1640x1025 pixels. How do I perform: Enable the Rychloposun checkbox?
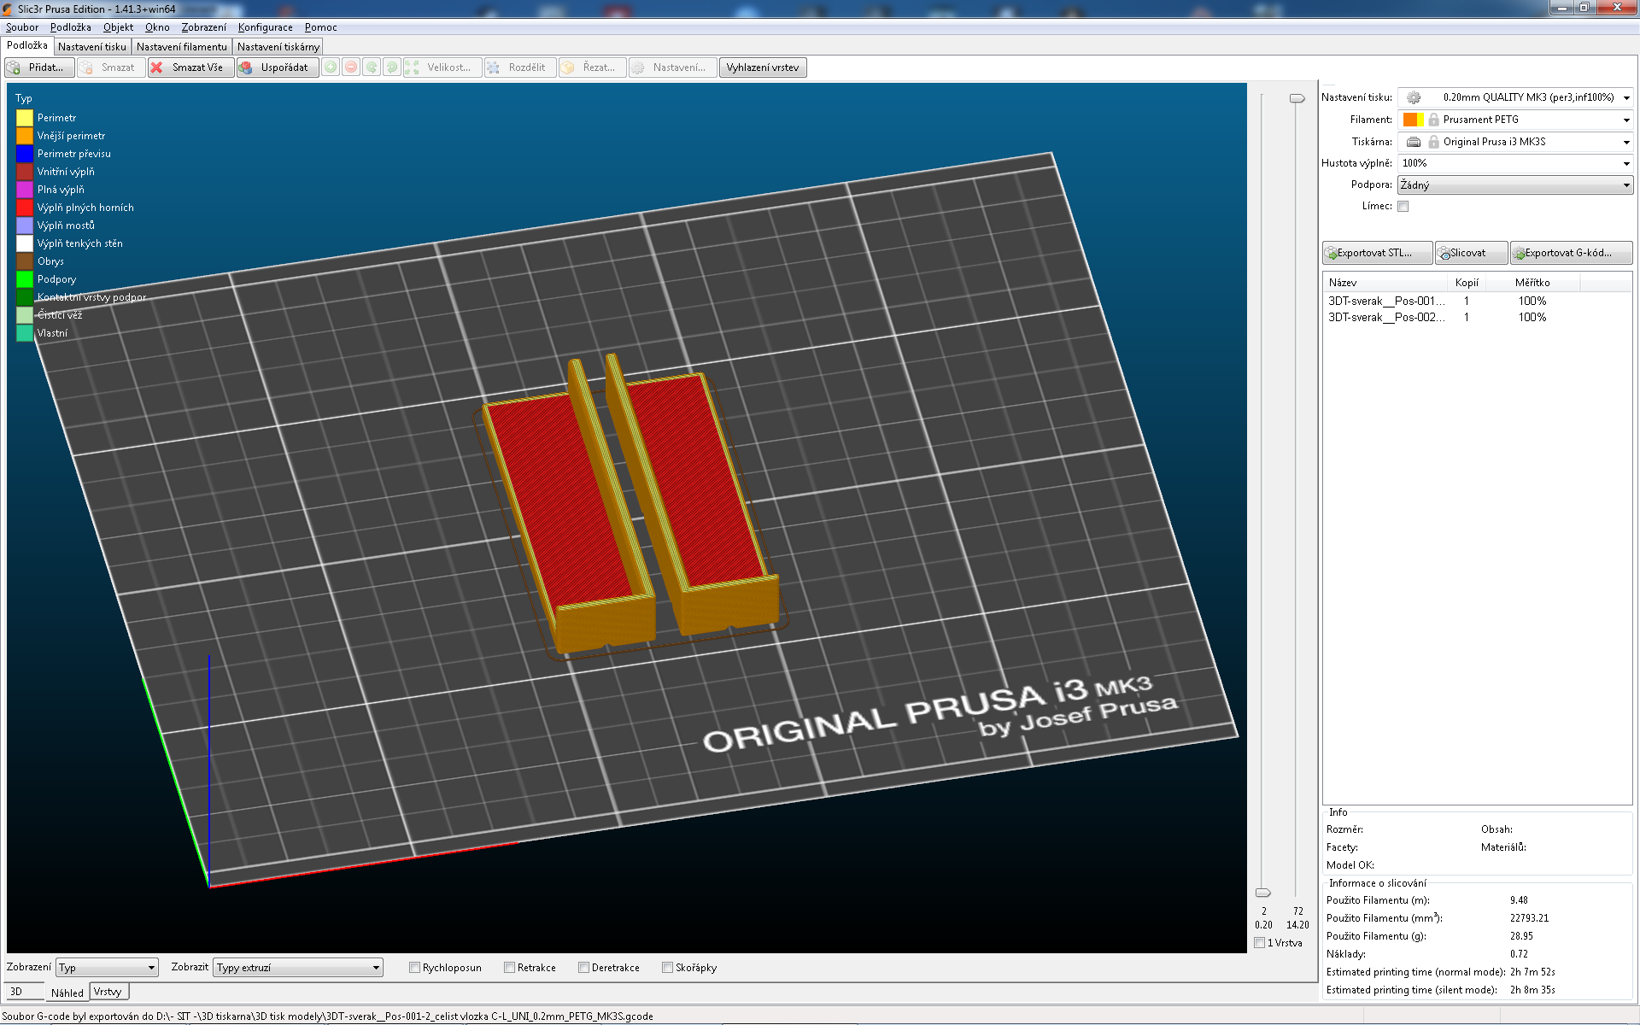(414, 968)
